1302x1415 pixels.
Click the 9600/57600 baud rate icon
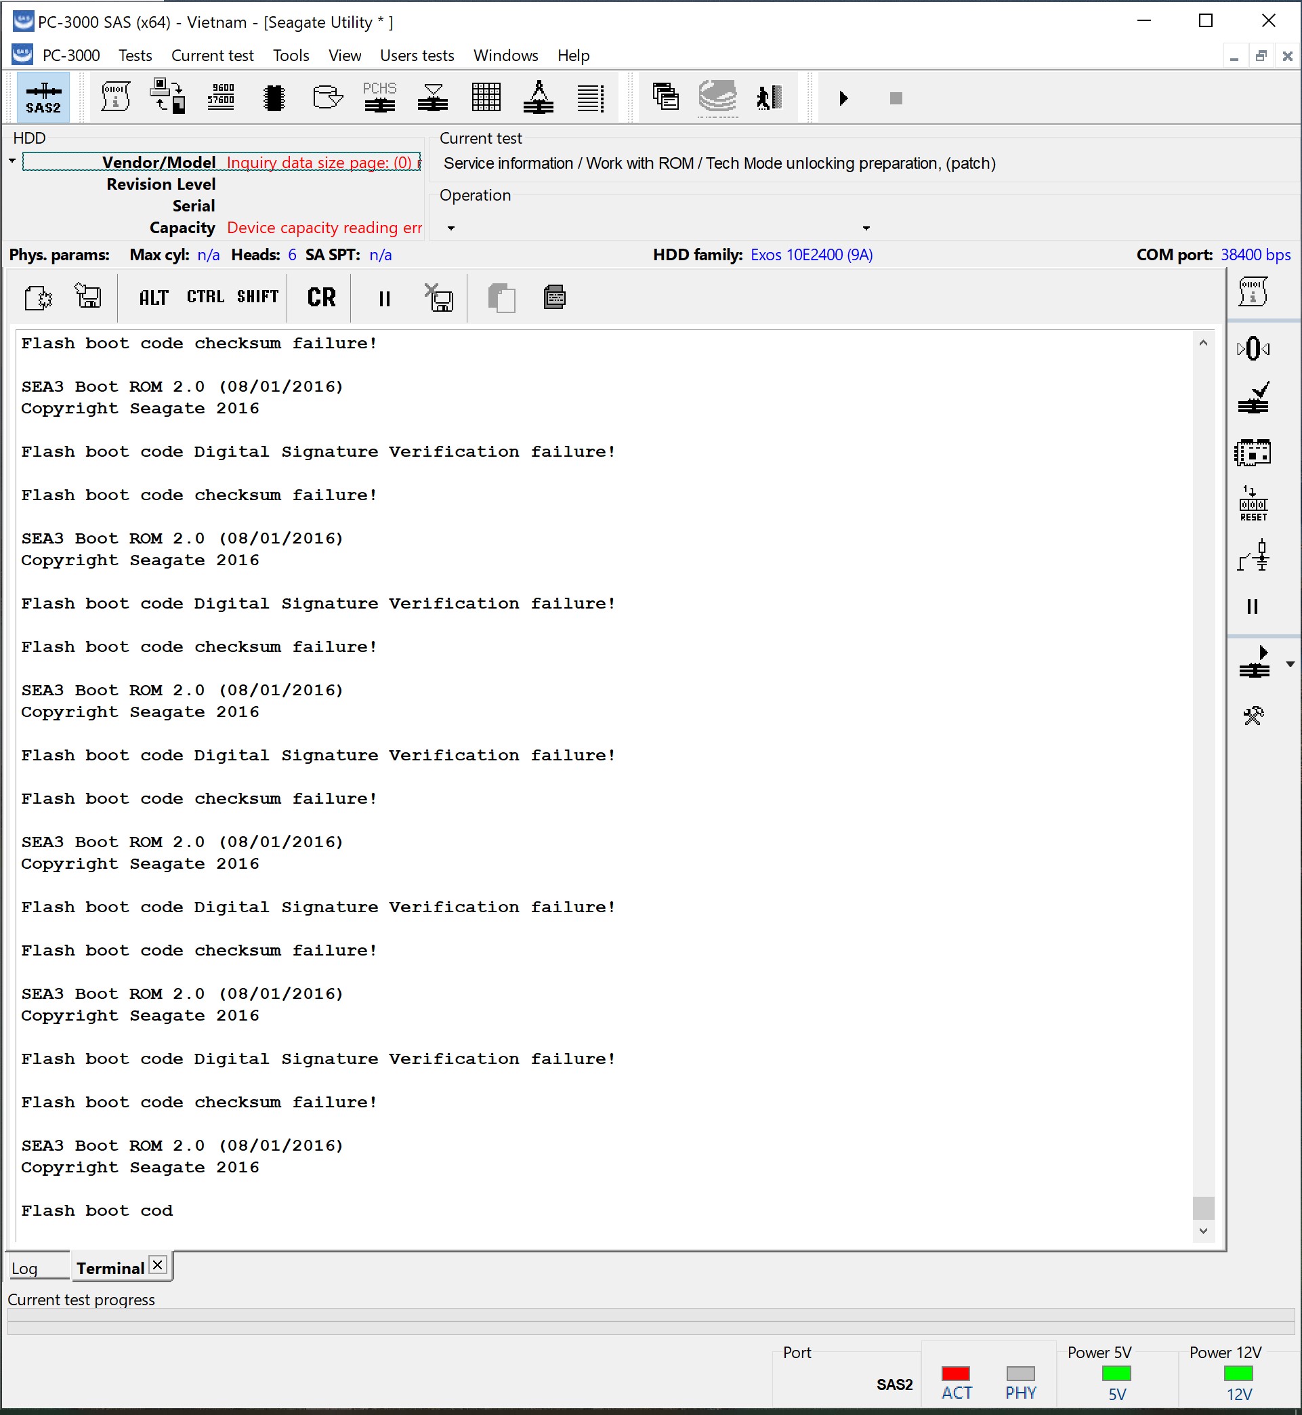click(x=222, y=97)
